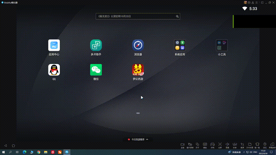This screenshot has height=155, width=276.
Task: Switch to 全屏 fullscreen mode
Action: coord(220,145)
